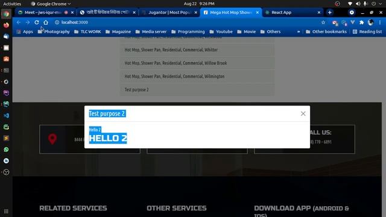Click the red location pin icon
The width and height of the screenshot is (386, 217).
coord(52,139)
